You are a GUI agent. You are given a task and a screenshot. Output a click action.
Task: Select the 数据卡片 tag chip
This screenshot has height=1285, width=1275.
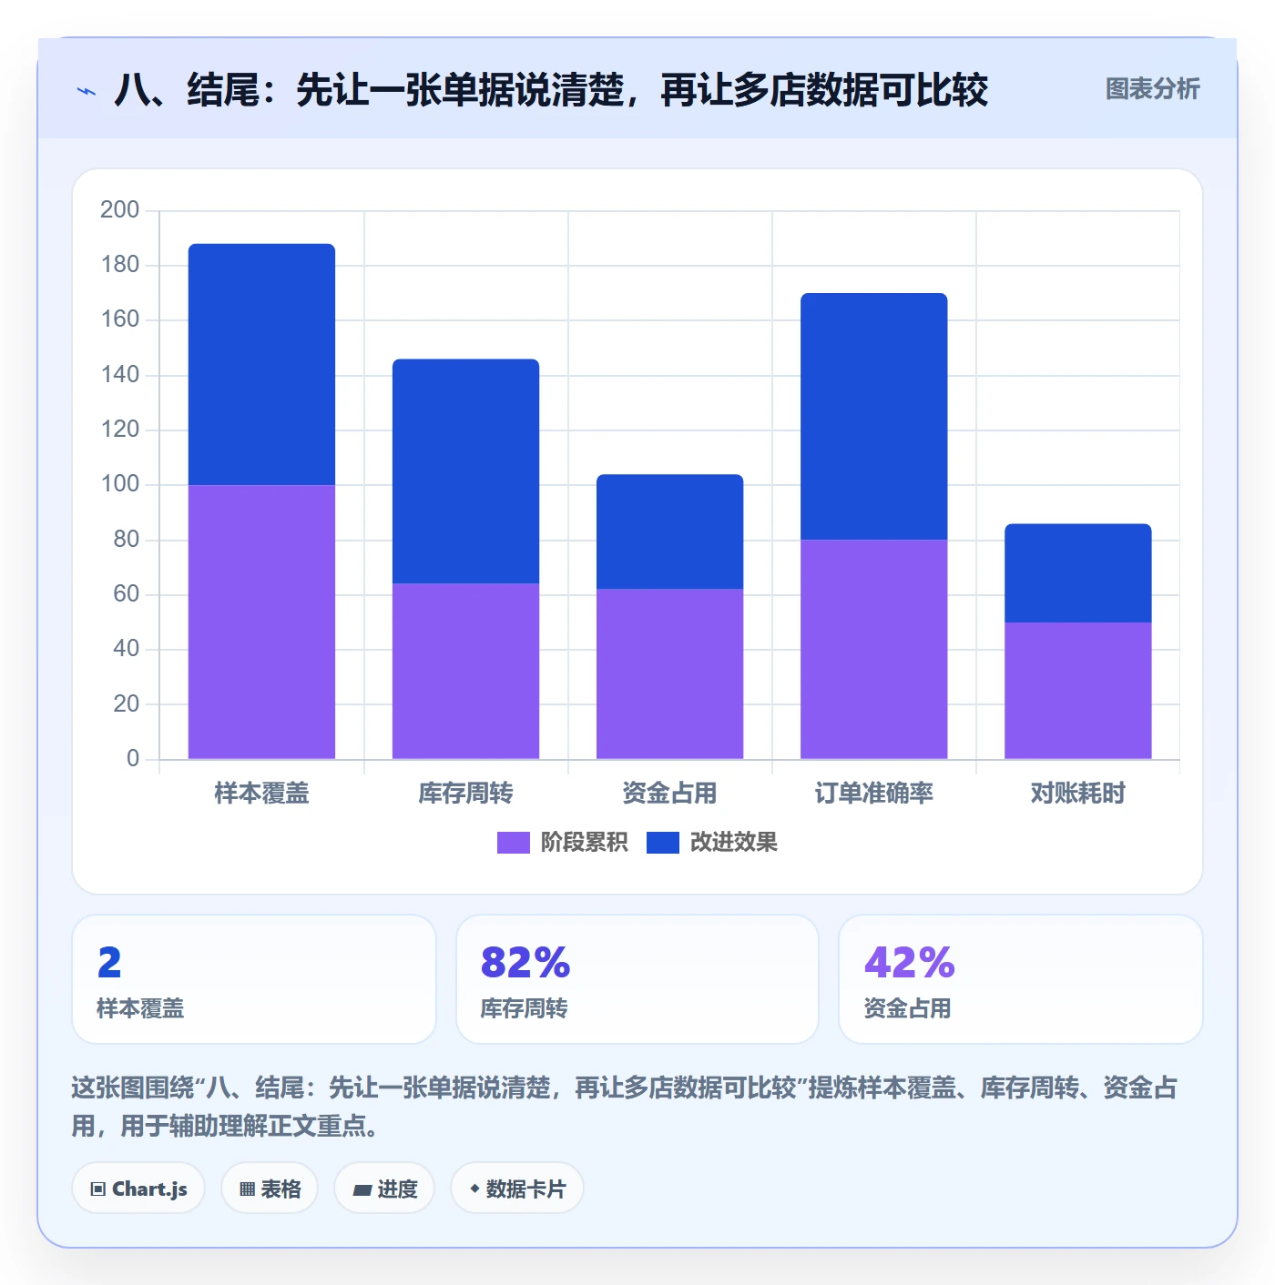tap(517, 1189)
